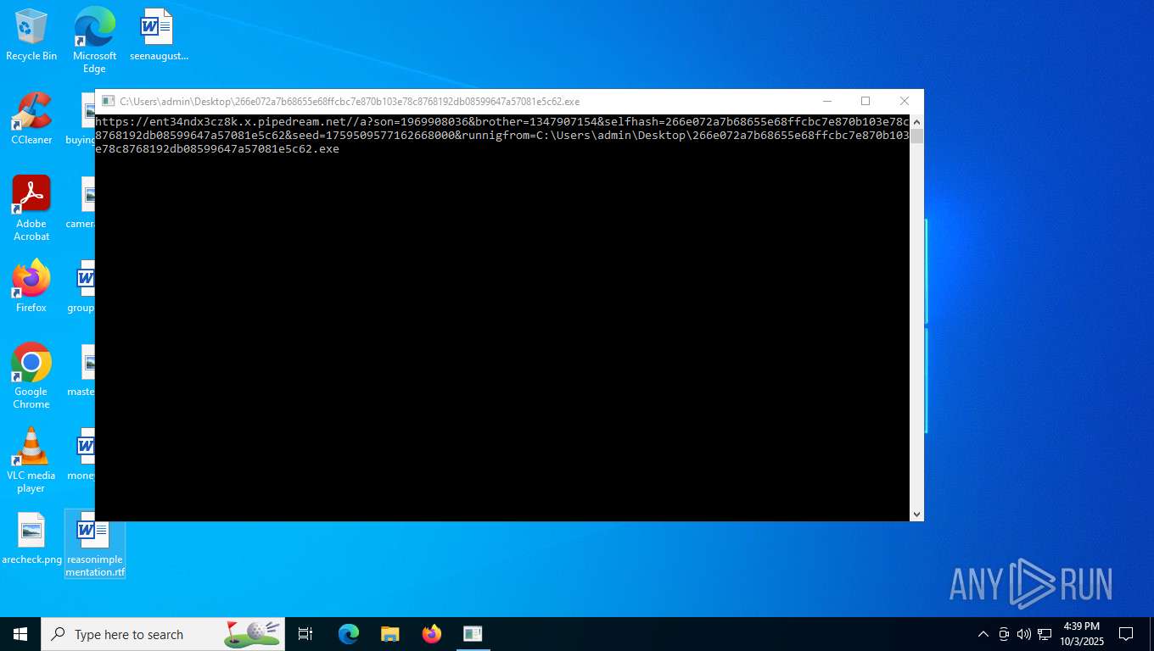The image size is (1154, 651).
Task: Select the seenaugust Word document icon
Action: tap(159, 36)
